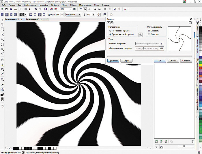Select the Zoom tool in the toolbox

coord(3,39)
